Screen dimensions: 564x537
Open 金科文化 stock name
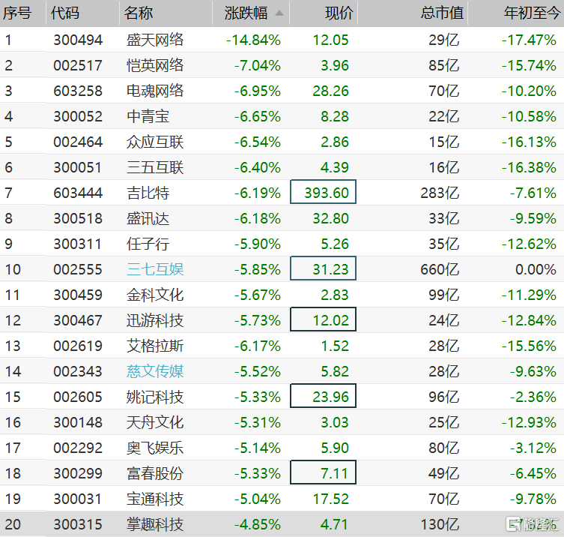155,295
